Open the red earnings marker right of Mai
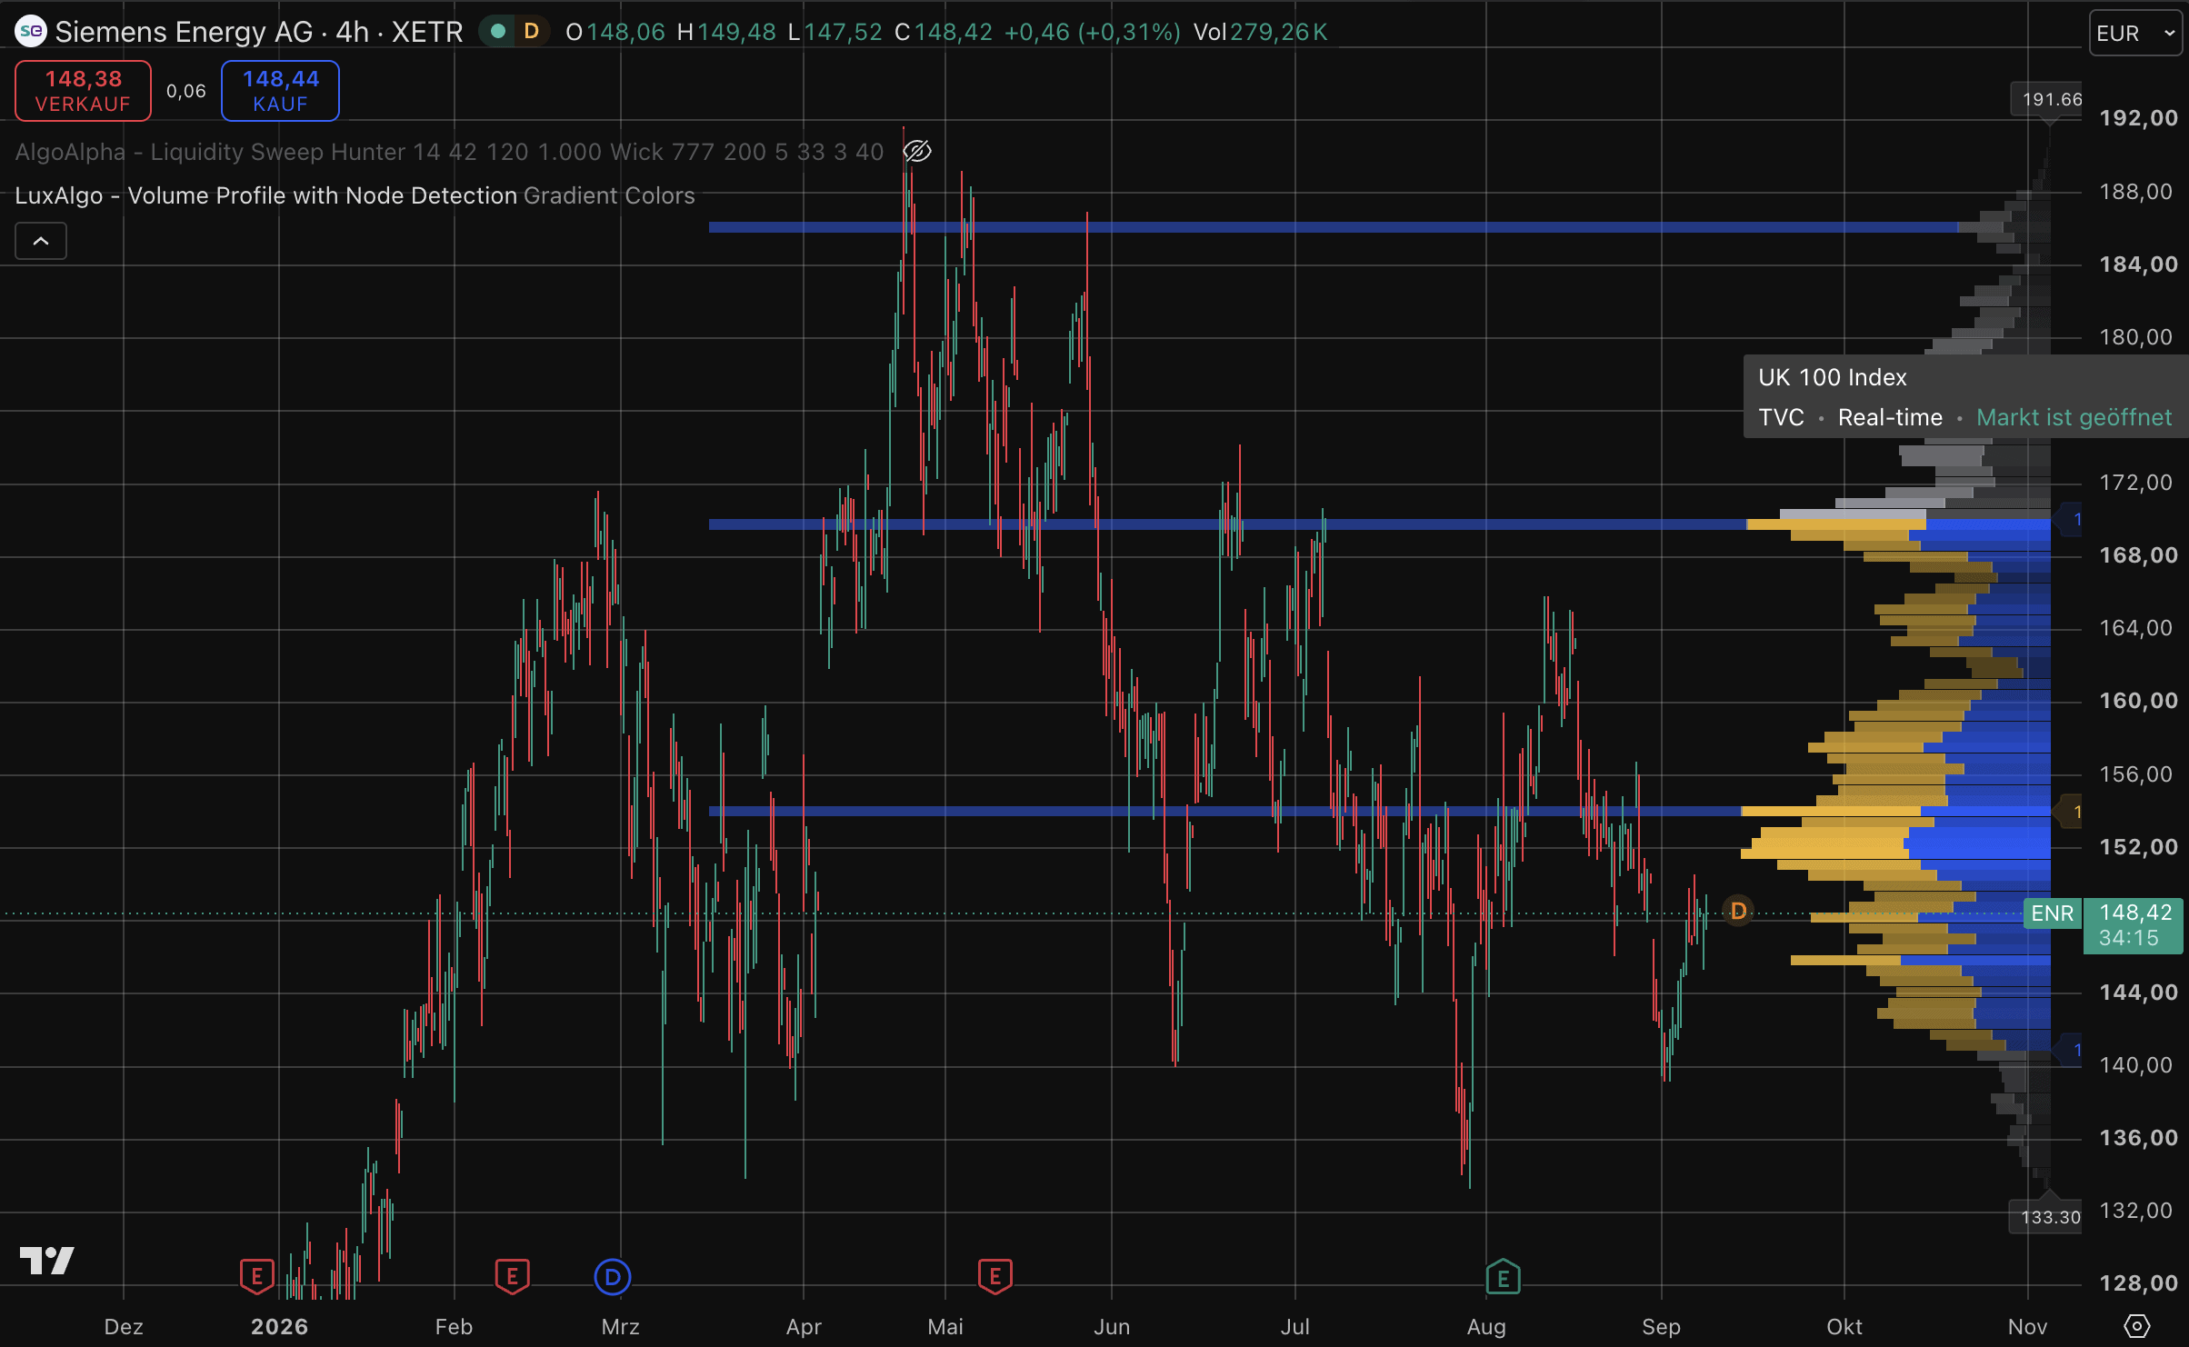 click(995, 1277)
